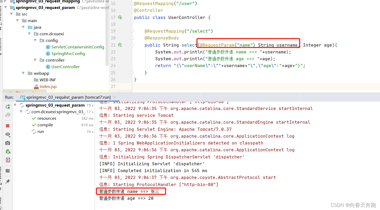Collapse the src folder arrow
Viewport: 380px width, 210px height.
(x=11, y=14)
